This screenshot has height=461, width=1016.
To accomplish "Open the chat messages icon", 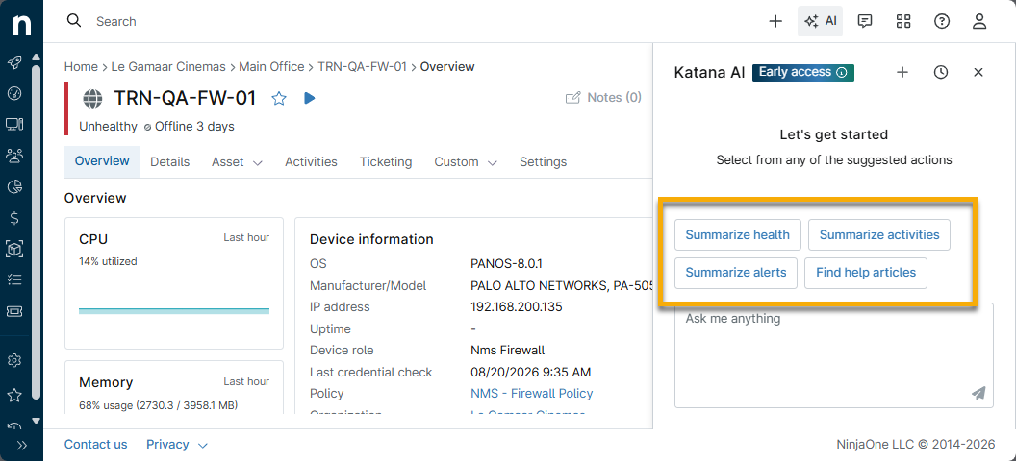I will (x=864, y=21).
